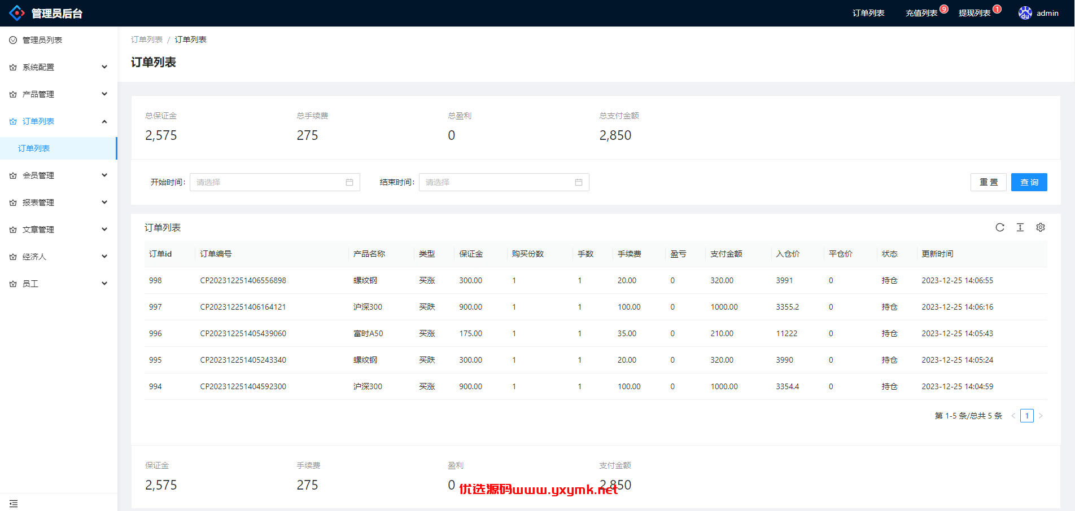Viewport: 1075px width, 511px height.
Task: Click the red badge on 充值列表
Action: tap(944, 9)
